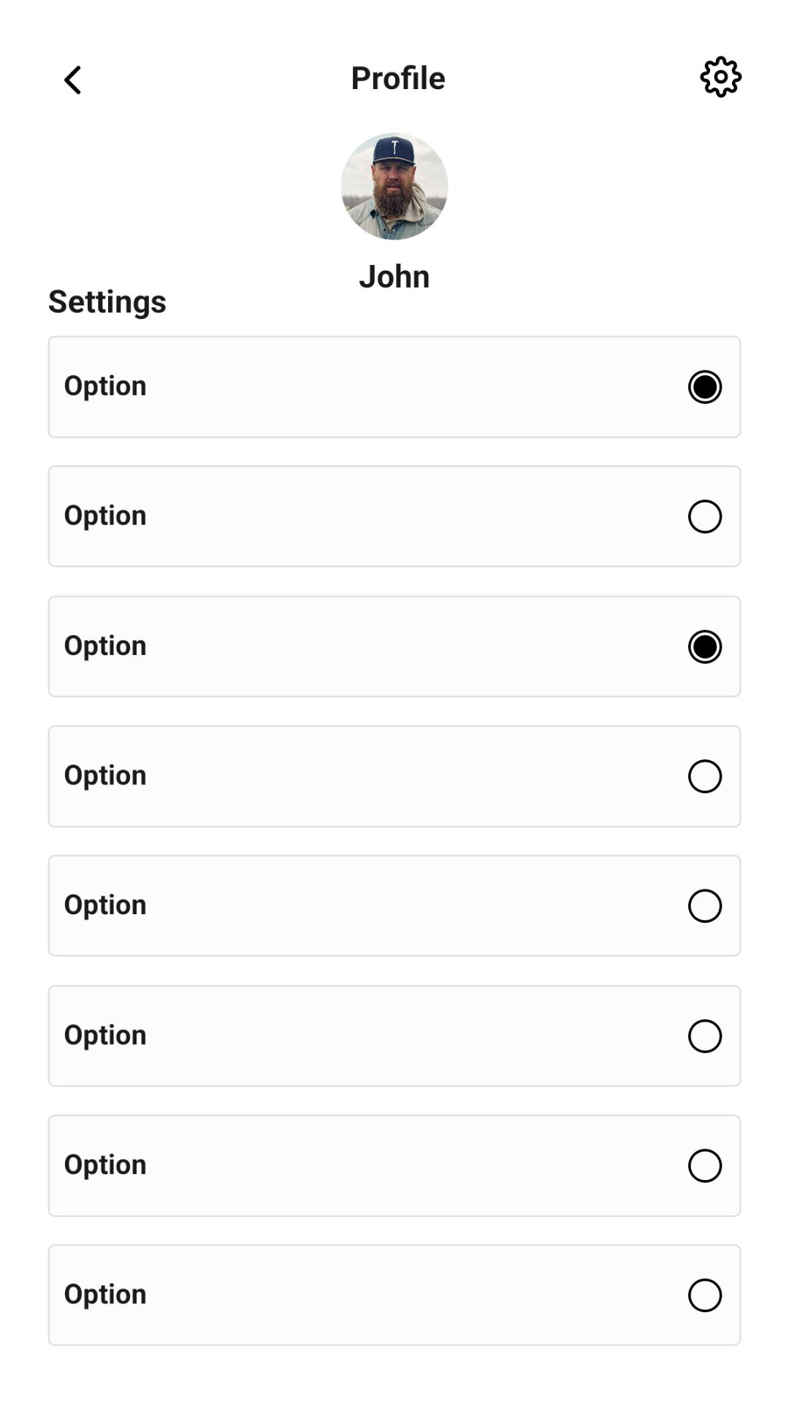This screenshot has width=789, height=1402.
Task: Tap the first Option row label
Action: pos(105,386)
